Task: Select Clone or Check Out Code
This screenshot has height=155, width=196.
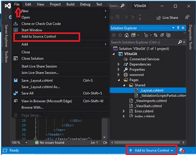Action: [60, 24]
